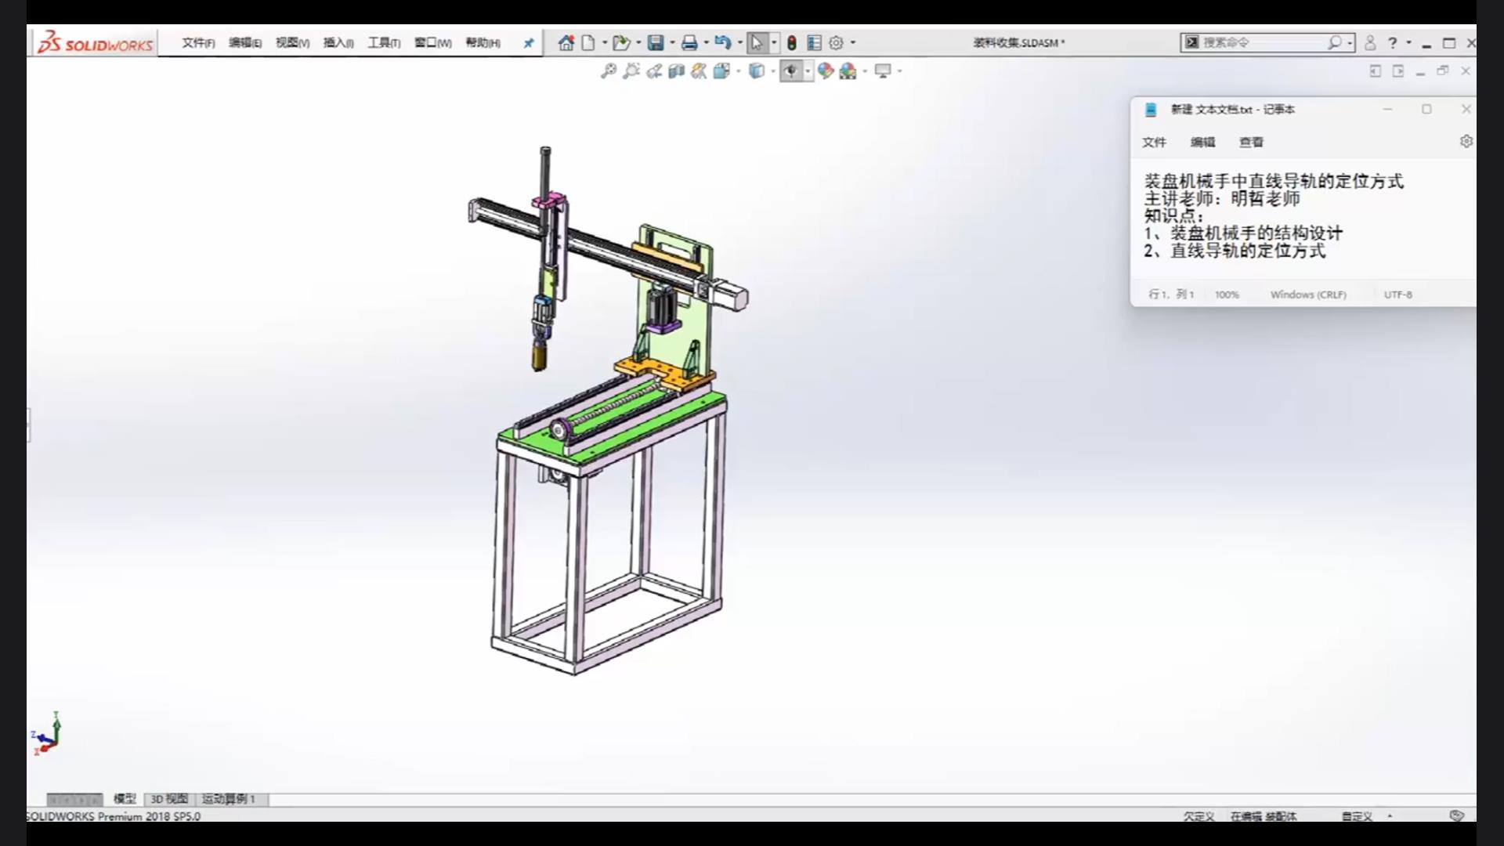Go to Previous View
This screenshot has width=1504, height=846.
point(654,71)
